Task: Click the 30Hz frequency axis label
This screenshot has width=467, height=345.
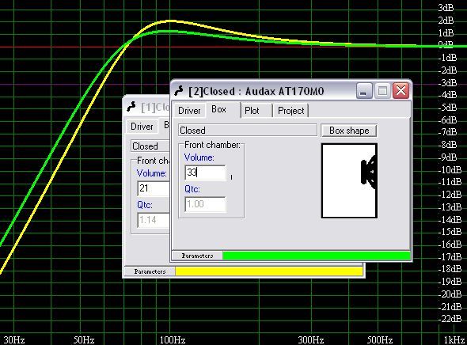Action: pos(14,339)
